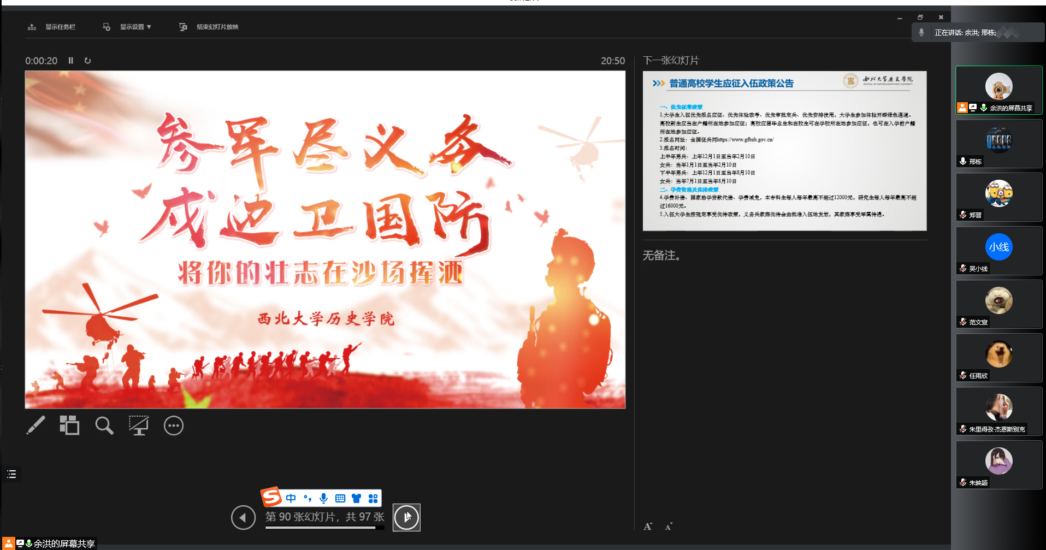The image size is (1046, 550).
Task: Toggle black screen for the slideshow
Action: click(x=139, y=425)
